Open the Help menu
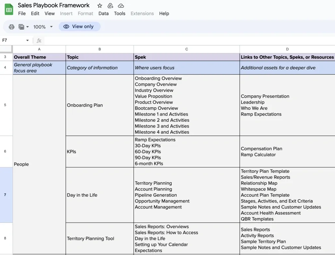Viewport: 335px width, 255px height. coord(164,13)
